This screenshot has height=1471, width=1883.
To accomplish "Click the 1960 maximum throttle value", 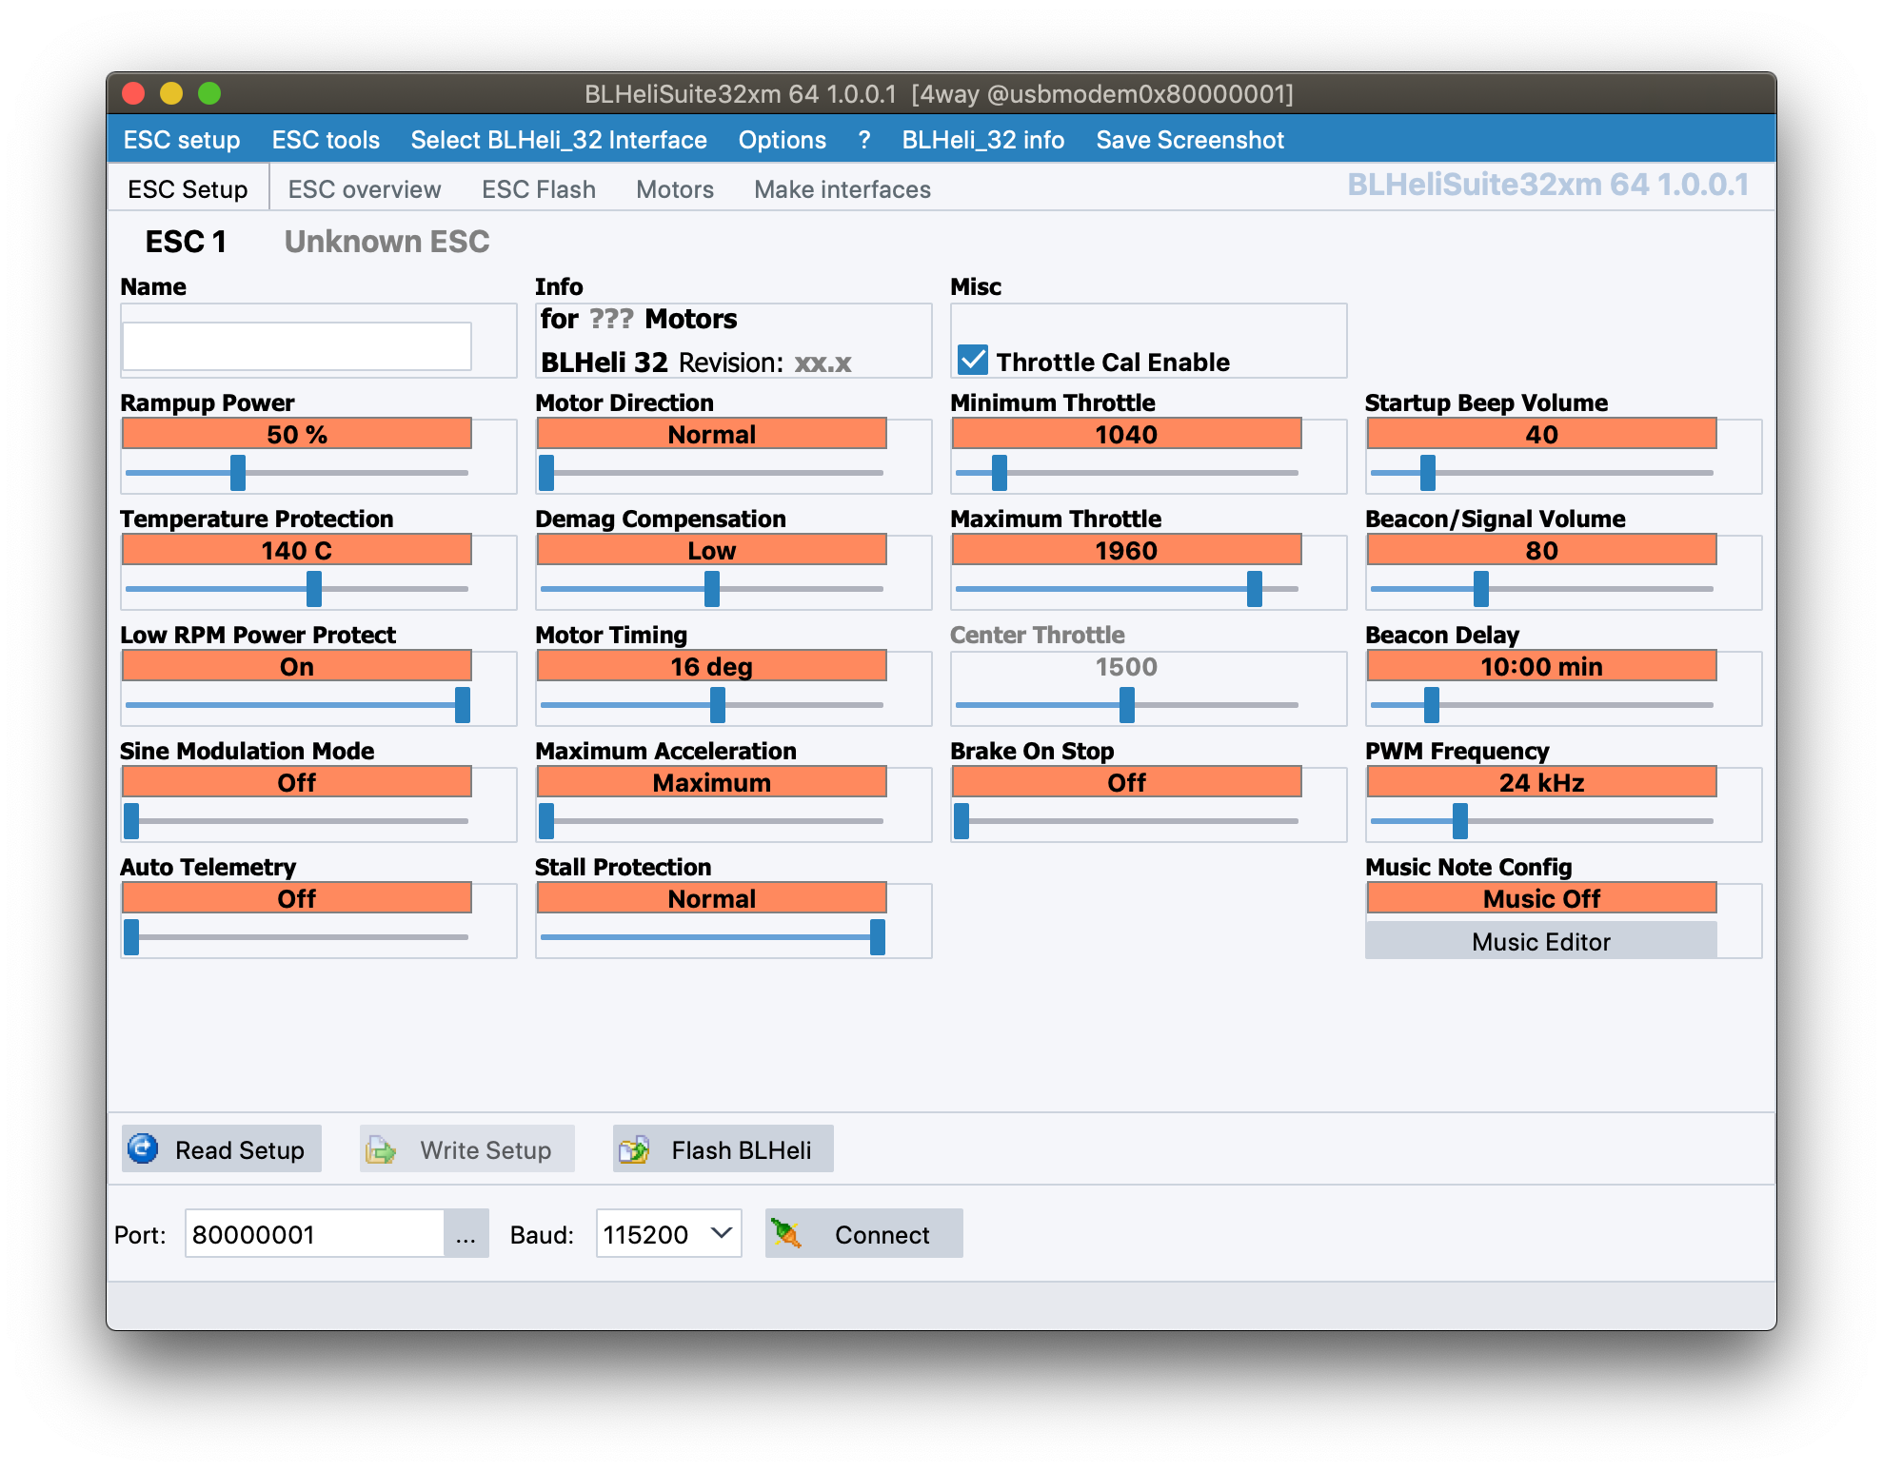I will (x=1127, y=550).
